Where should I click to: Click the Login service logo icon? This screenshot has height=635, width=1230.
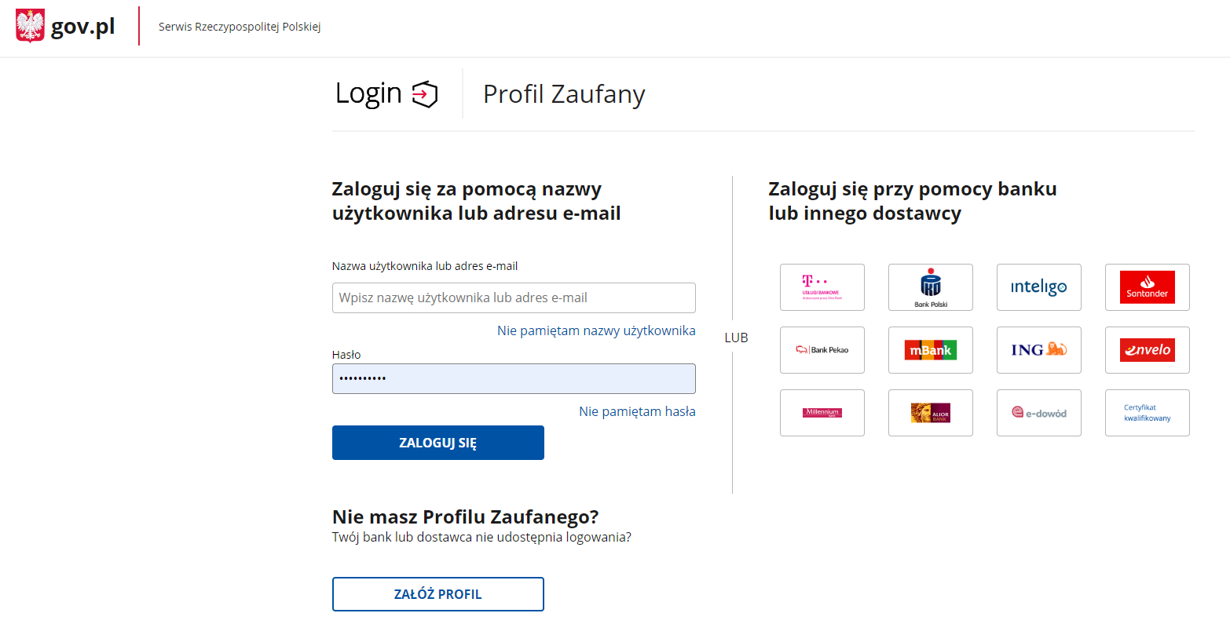click(423, 93)
